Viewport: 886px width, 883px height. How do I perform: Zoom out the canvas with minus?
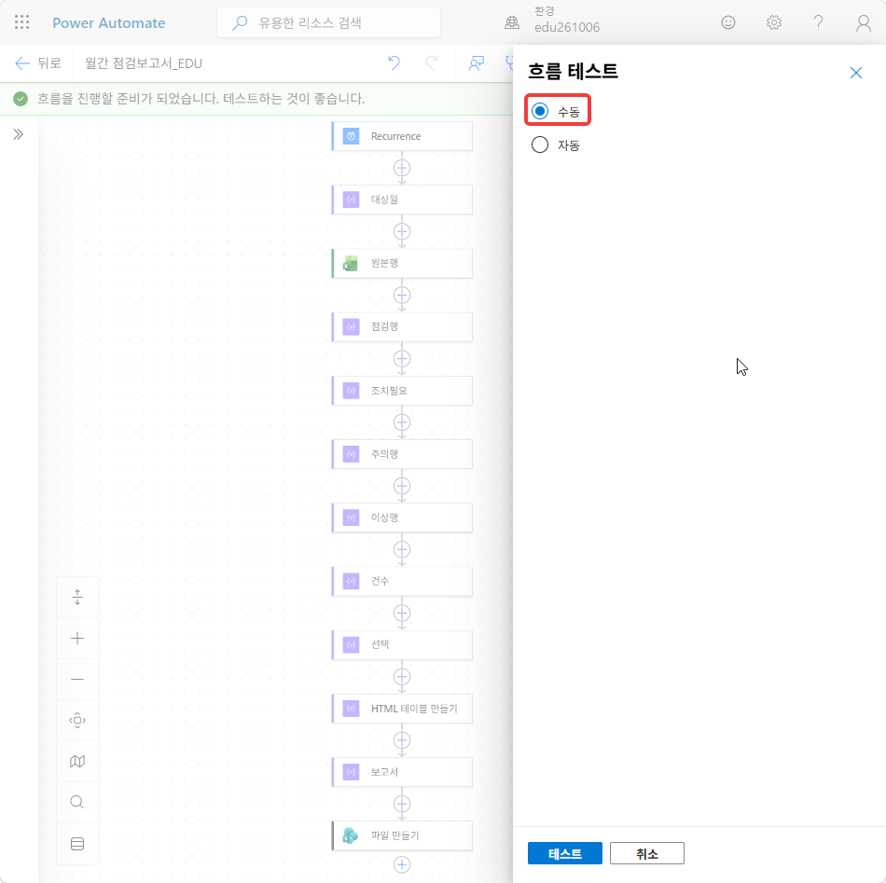click(x=77, y=679)
